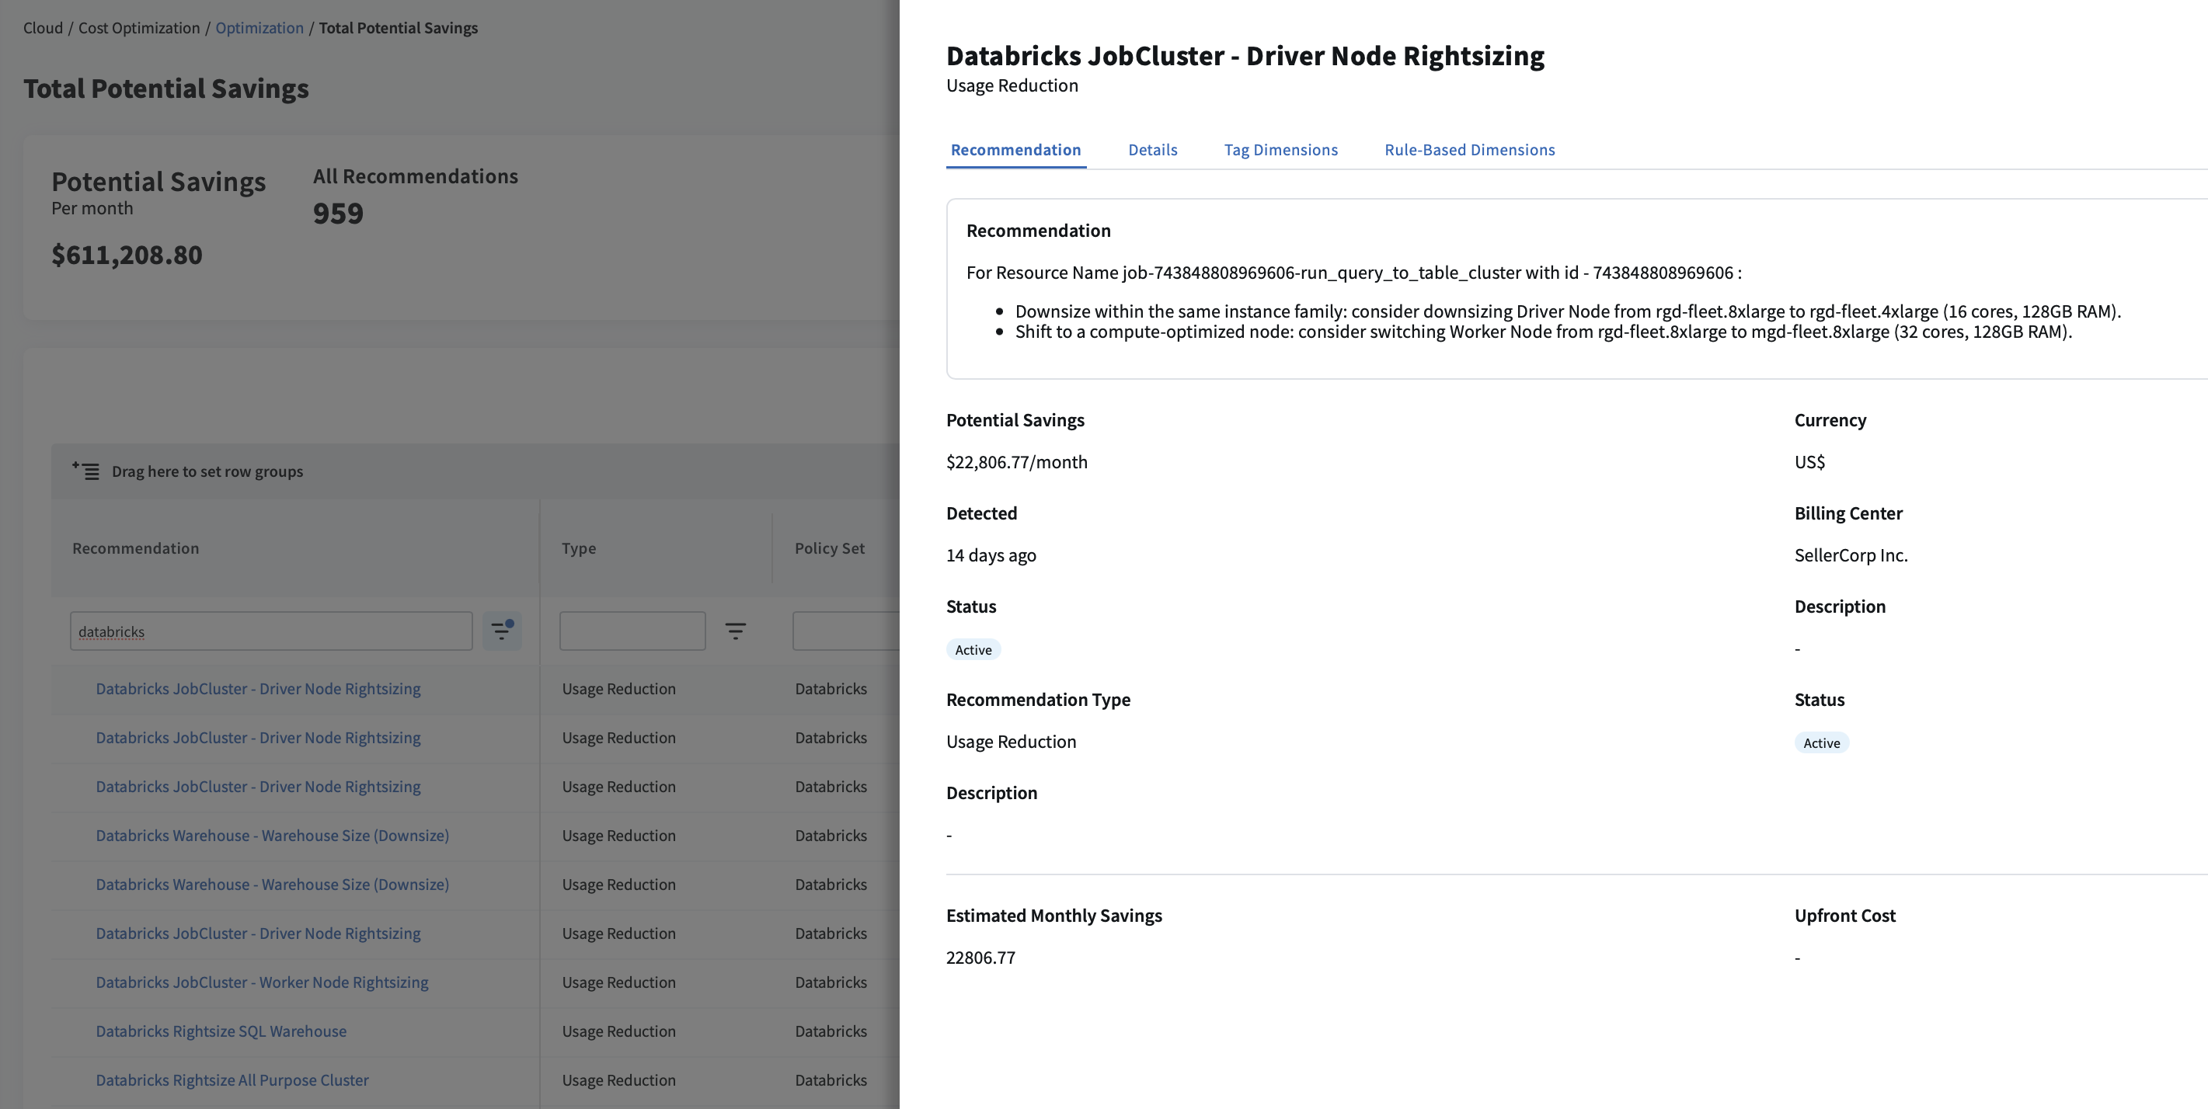Screen dimensions: 2208x1109
Task: Click the US$ currency value
Action: [x=1809, y=462]
